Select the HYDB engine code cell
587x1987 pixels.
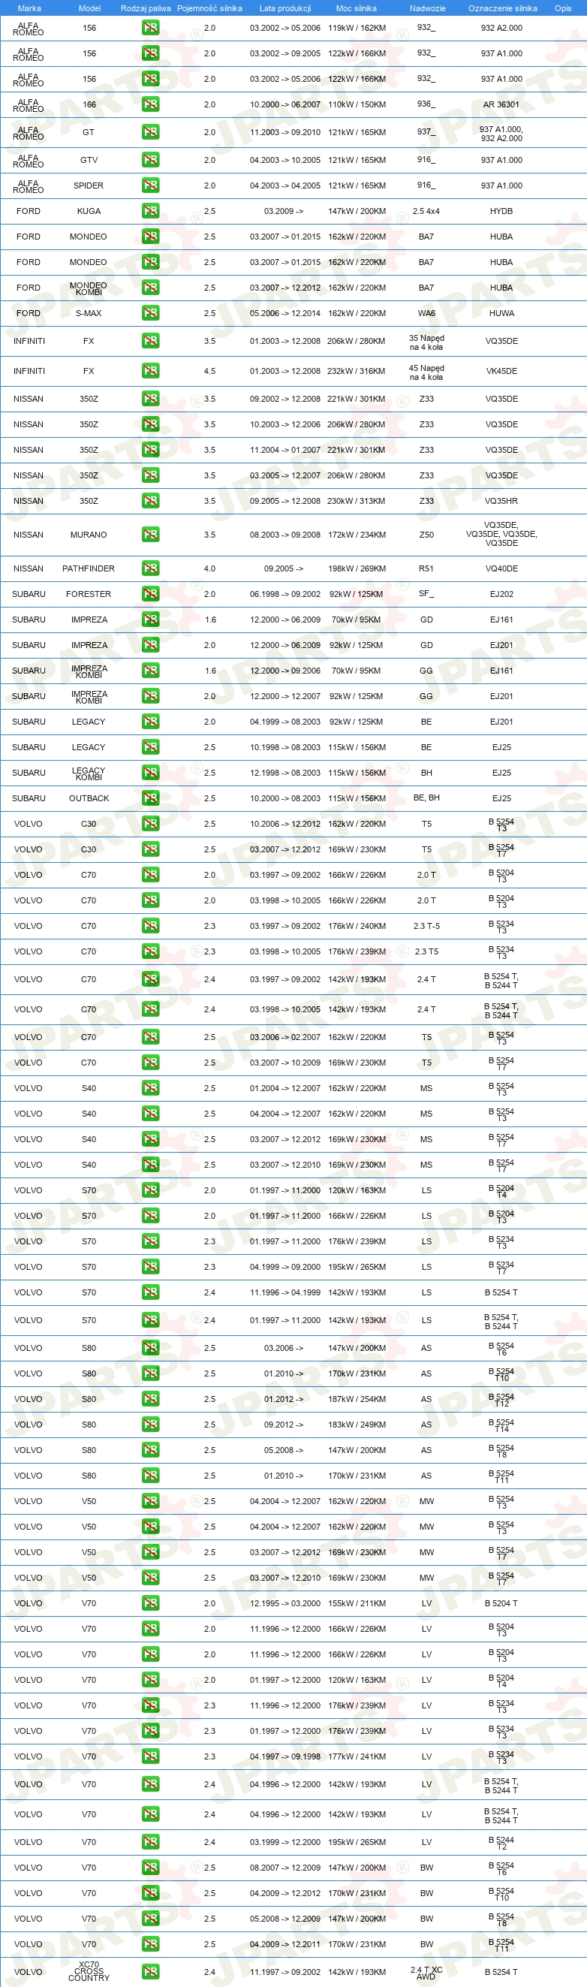pos(501,210)
